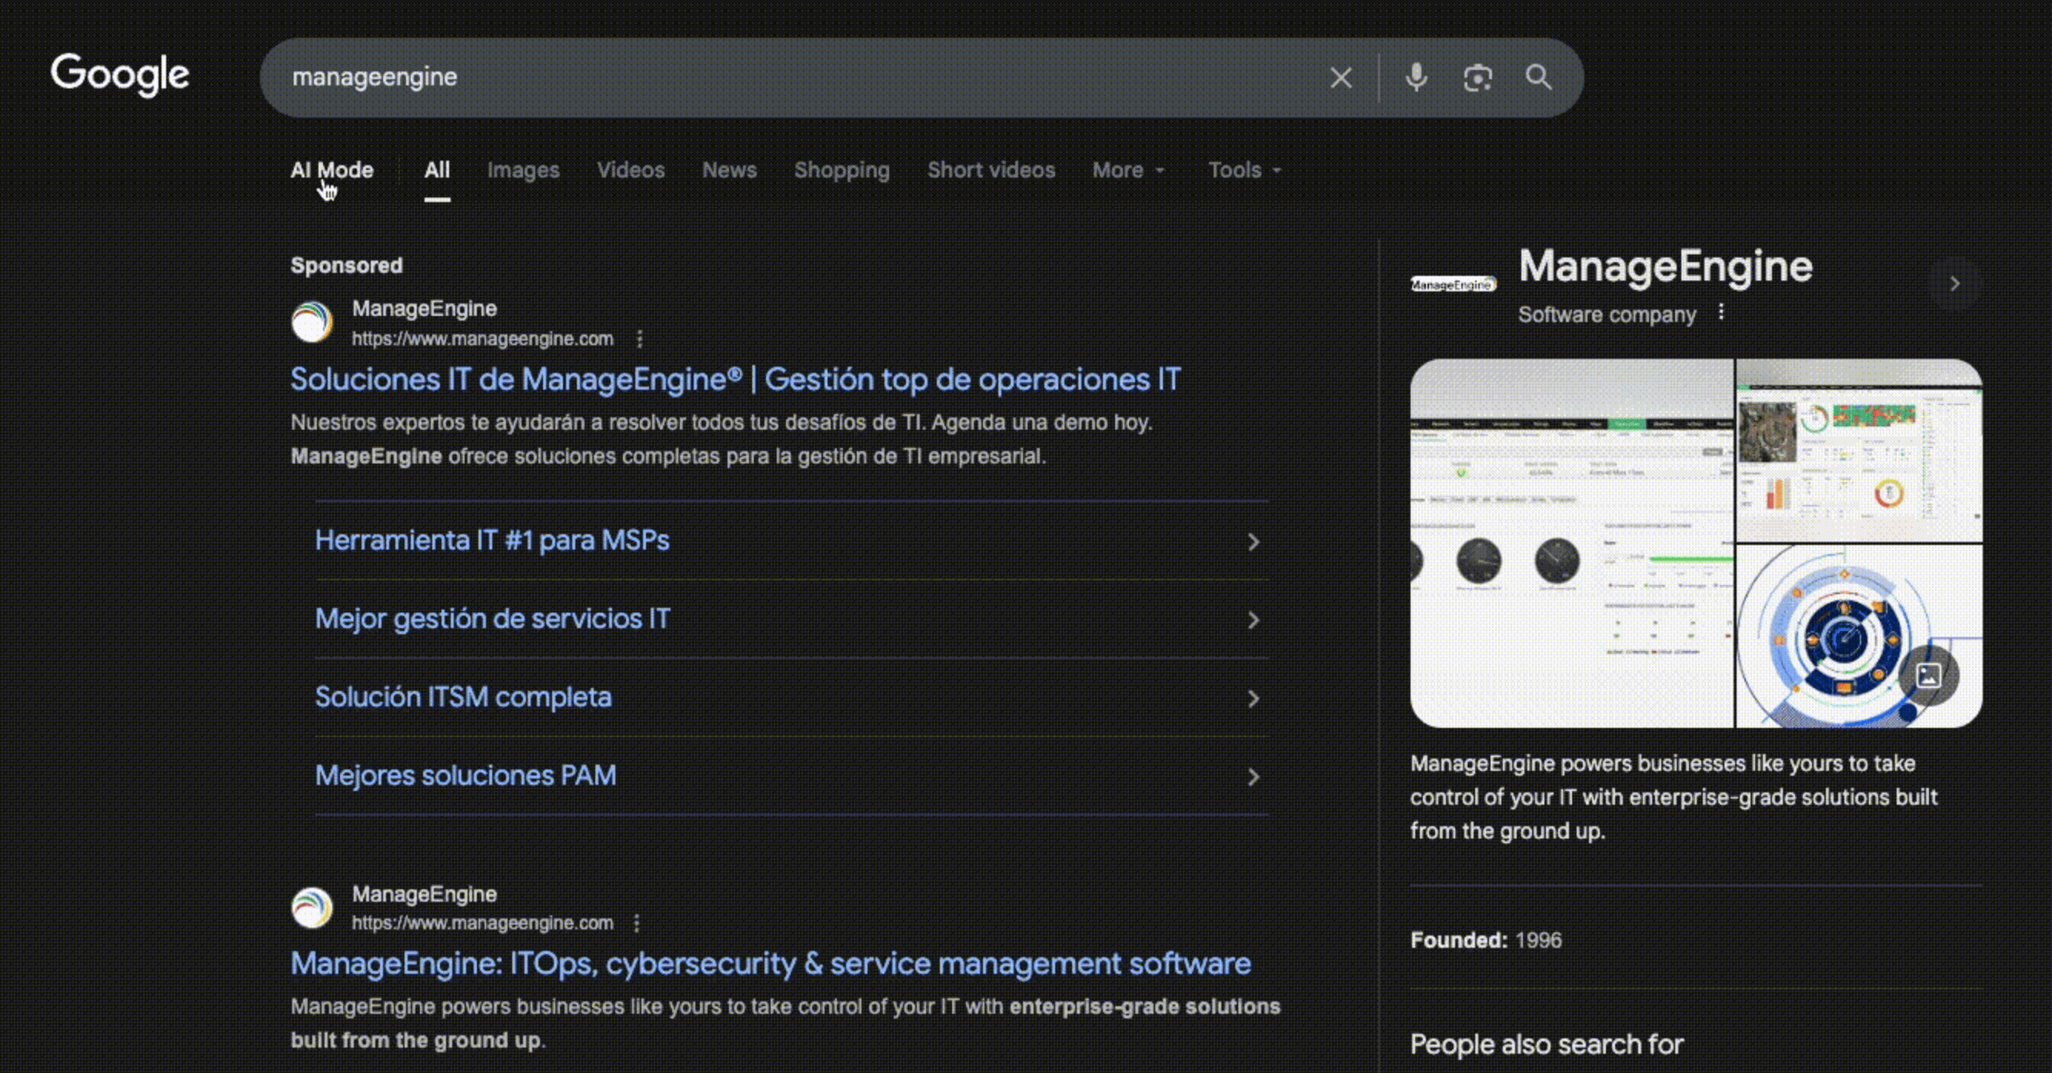Open three-dot menu beside sponsored manageengine.com URL
This screenshot has height=1073, width=2052.
coord(640,339)
